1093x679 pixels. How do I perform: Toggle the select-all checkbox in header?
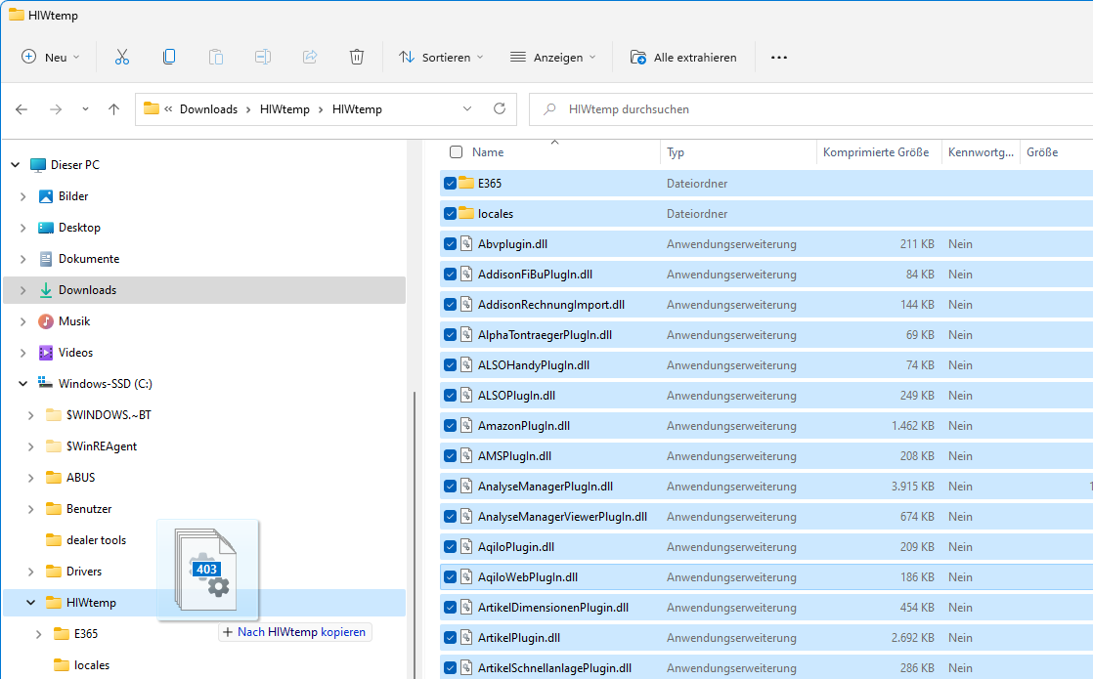tap(456, 152)
